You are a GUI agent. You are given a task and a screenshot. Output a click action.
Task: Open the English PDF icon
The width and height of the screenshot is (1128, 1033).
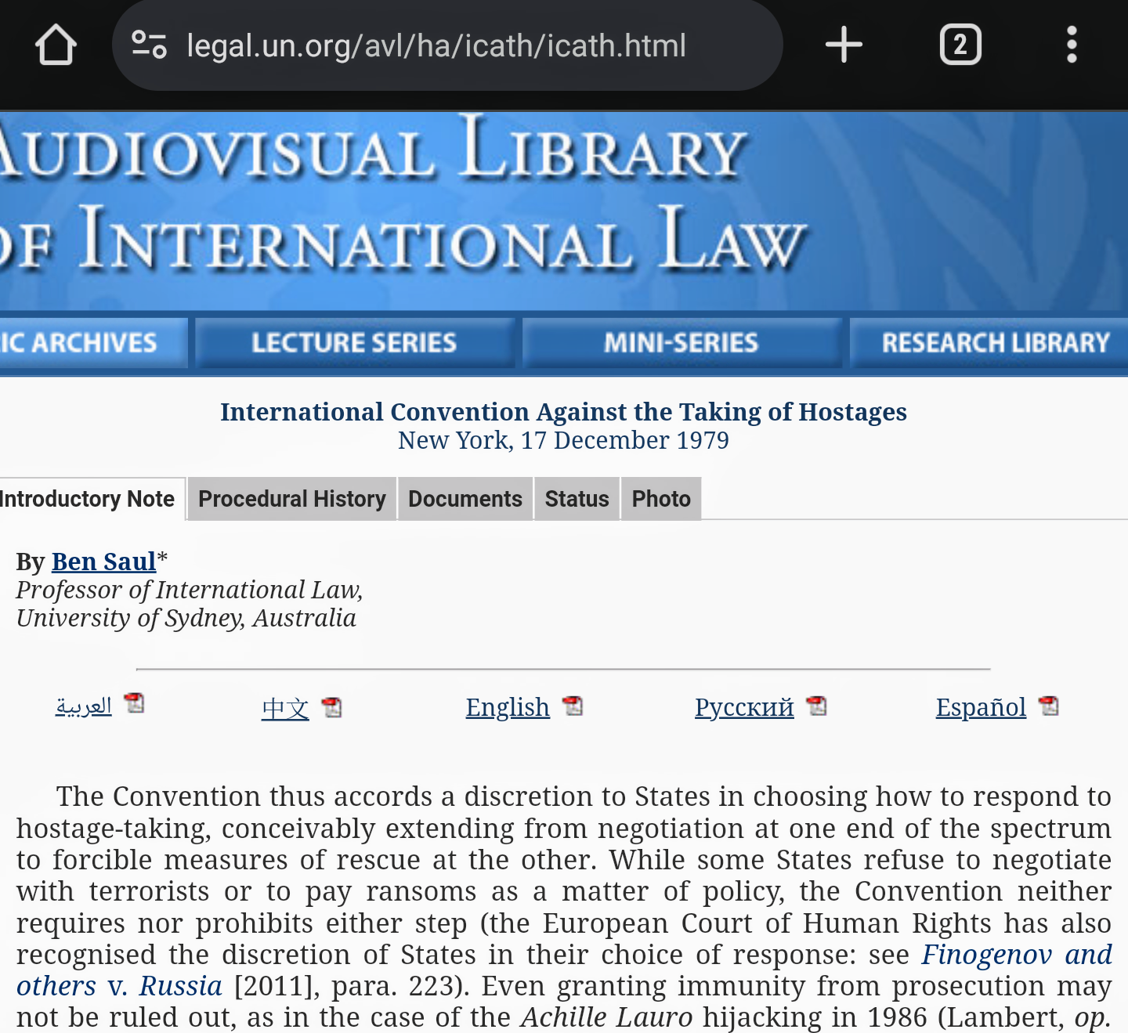coord(573,706)
